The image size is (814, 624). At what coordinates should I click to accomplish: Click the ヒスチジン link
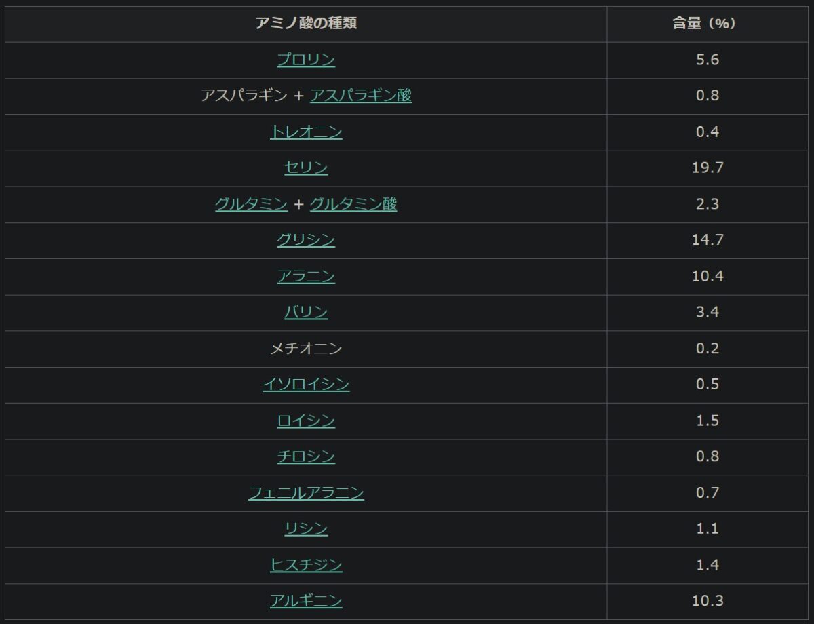[x=306, y=565]
